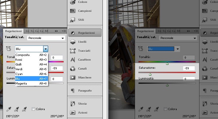Switch to Regolazioni tab in left panel
The height and width of the screenshot is (119, 218).
coord(13,31)
